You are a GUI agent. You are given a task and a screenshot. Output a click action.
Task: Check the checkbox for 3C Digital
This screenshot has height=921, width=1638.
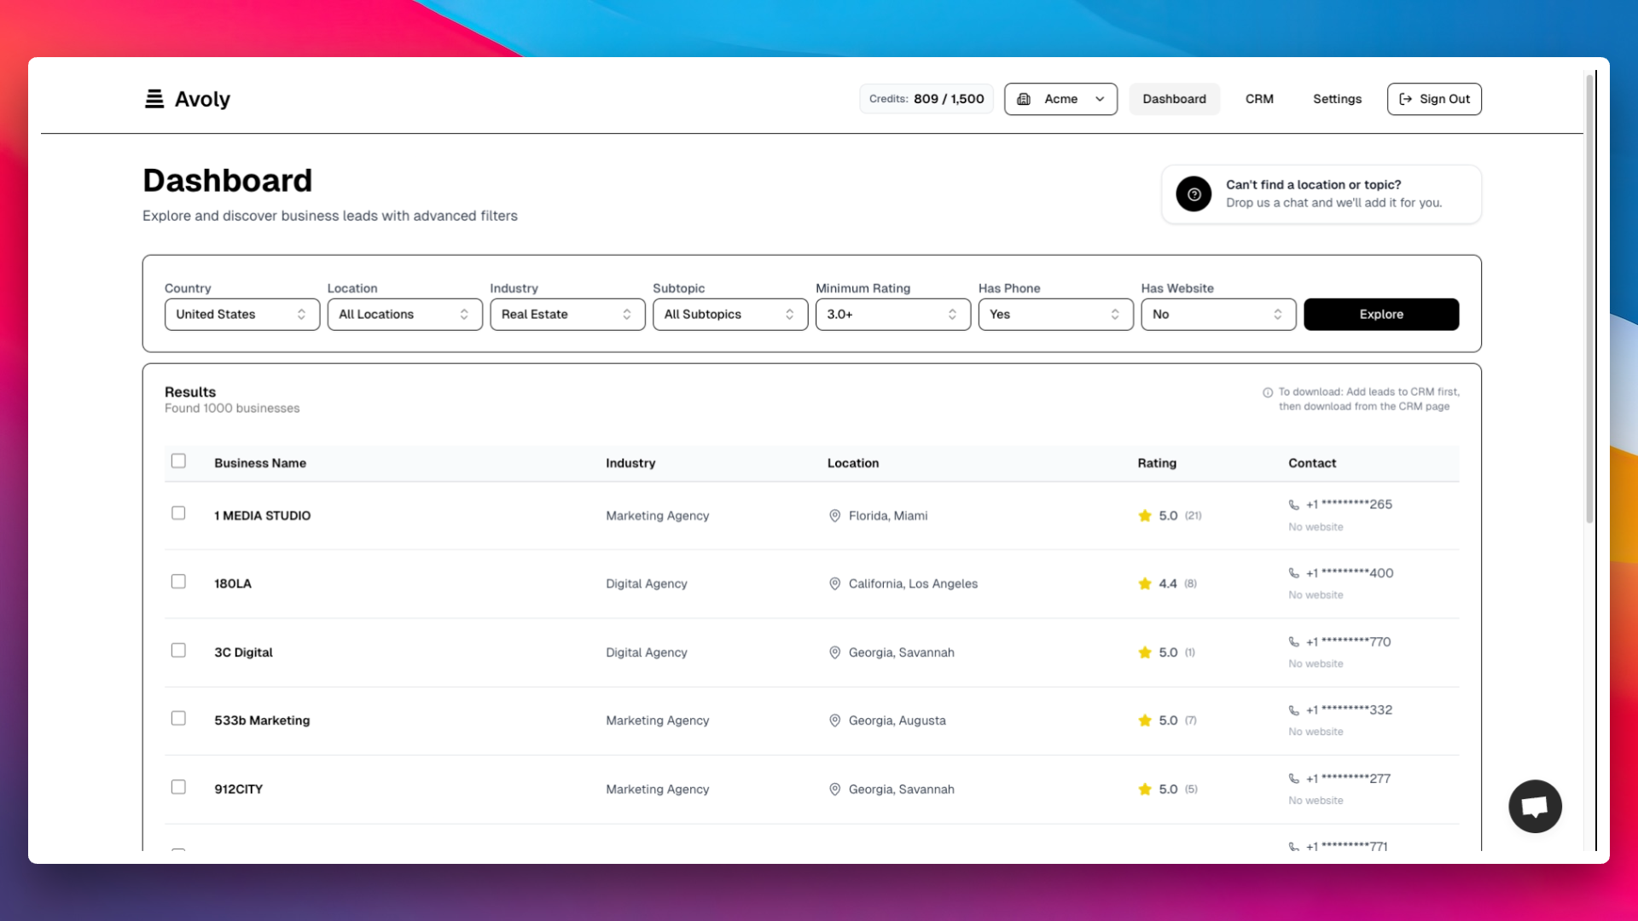(178, 650)
